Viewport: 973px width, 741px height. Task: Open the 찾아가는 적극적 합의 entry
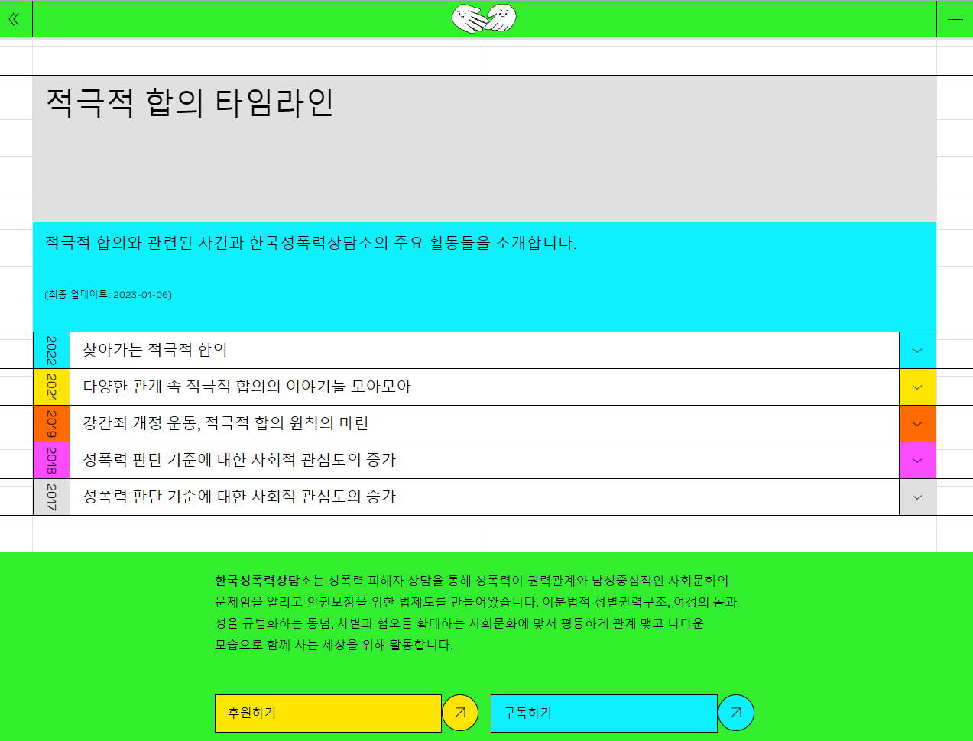(x=155, y=350)
